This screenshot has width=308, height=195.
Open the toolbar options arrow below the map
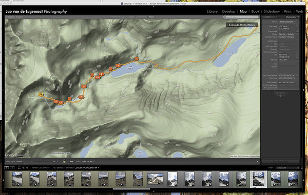(x=257, y=162)
